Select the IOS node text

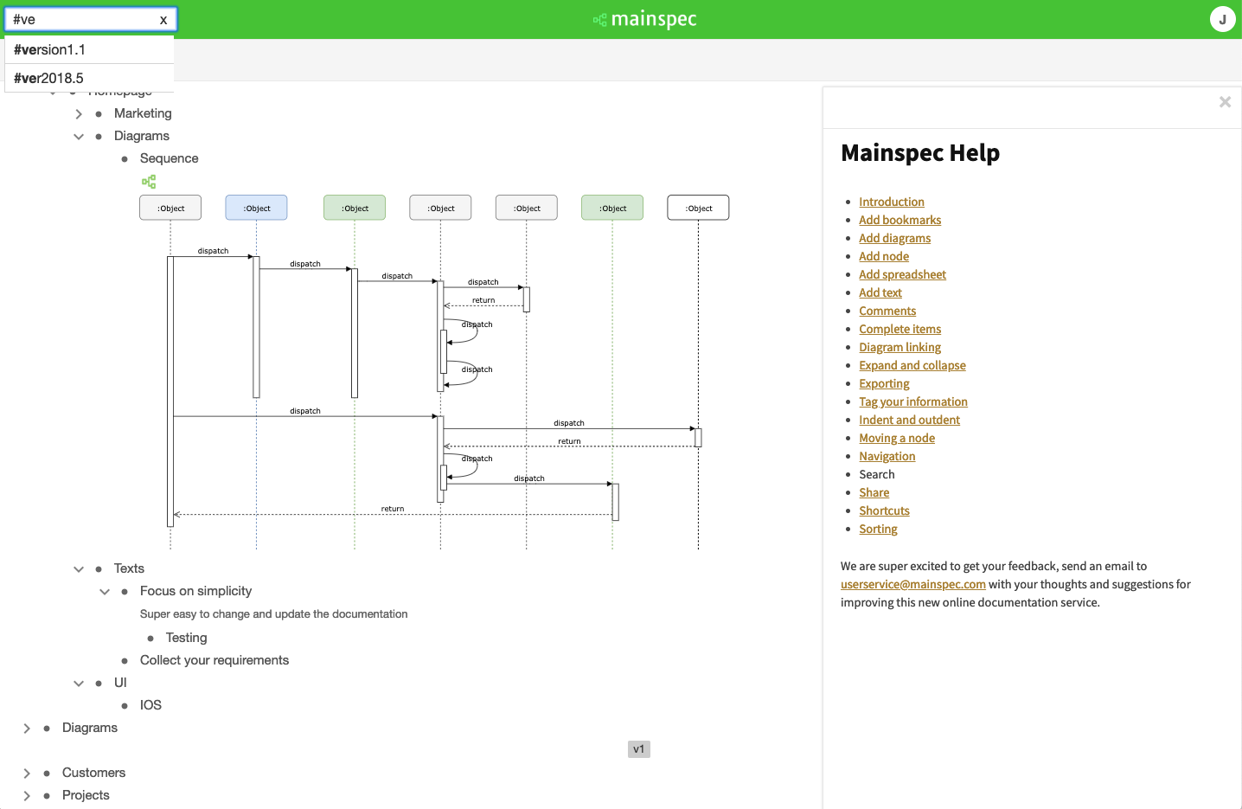coord(150,705)
